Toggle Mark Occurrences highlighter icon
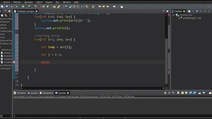The height and width of the screenshot is (119, 212). 70,7
